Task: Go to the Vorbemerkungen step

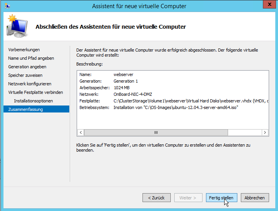Action: click(24, 50)
